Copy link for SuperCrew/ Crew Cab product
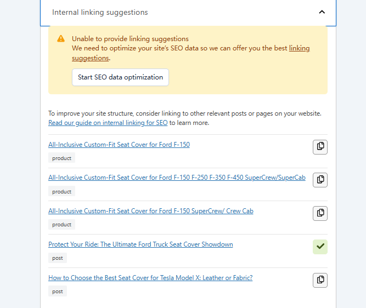Viewport: 366px width, 308px height. coord(320,213)
